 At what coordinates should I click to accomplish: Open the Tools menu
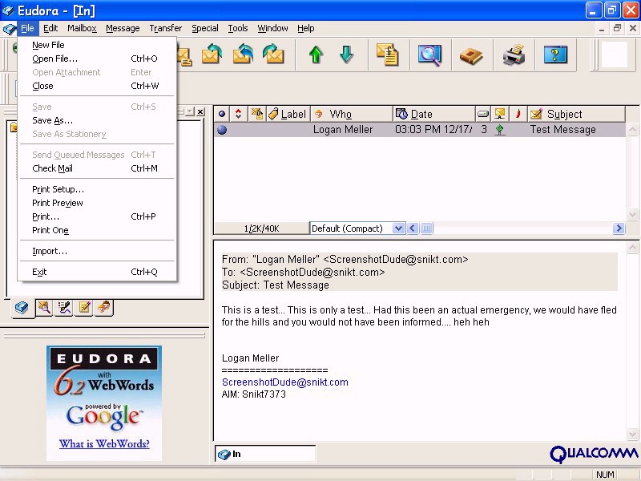[x=238, y=28]
